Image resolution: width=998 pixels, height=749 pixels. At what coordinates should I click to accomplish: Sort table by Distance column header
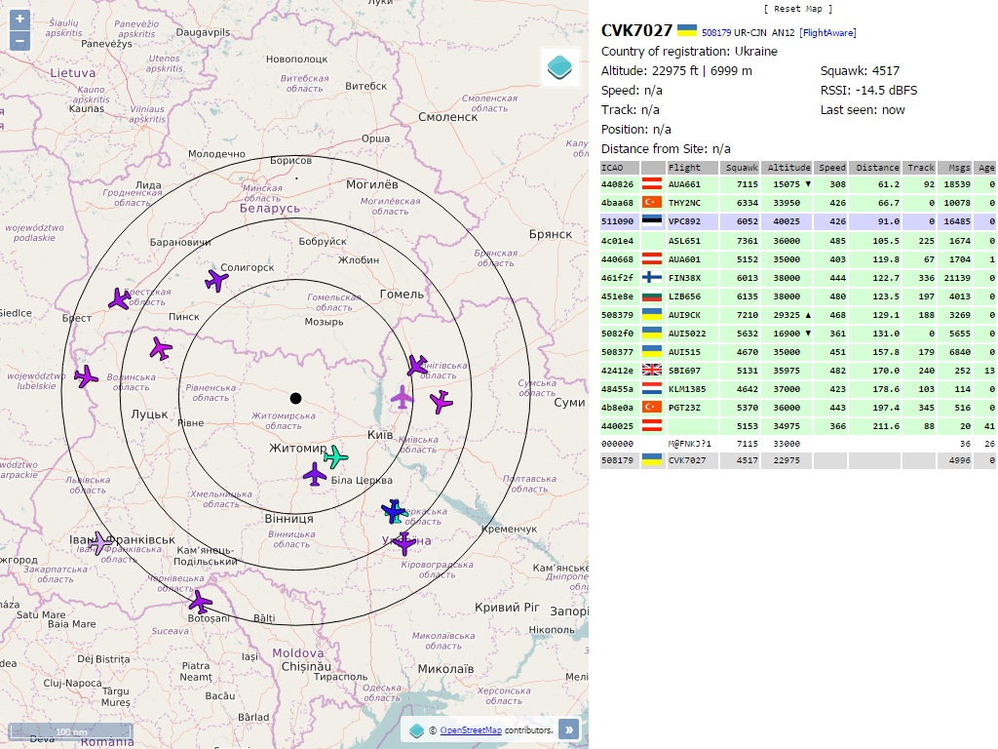pyautogui.click(x=877, y=168)
